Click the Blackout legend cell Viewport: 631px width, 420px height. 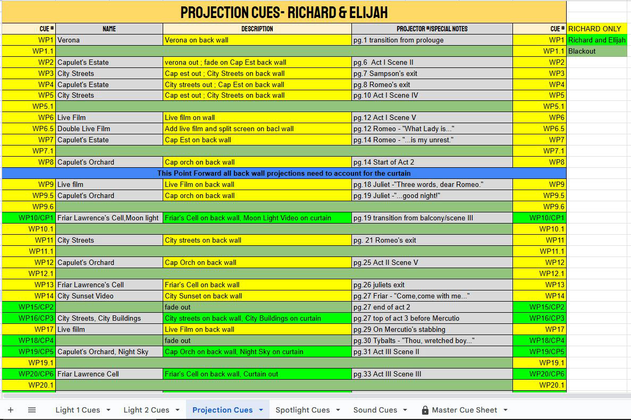point(597,51)
